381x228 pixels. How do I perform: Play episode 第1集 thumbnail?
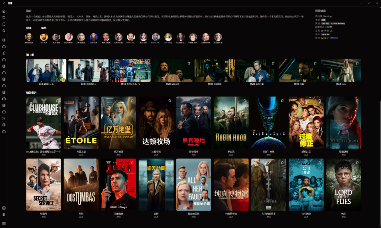coord(46,71)
